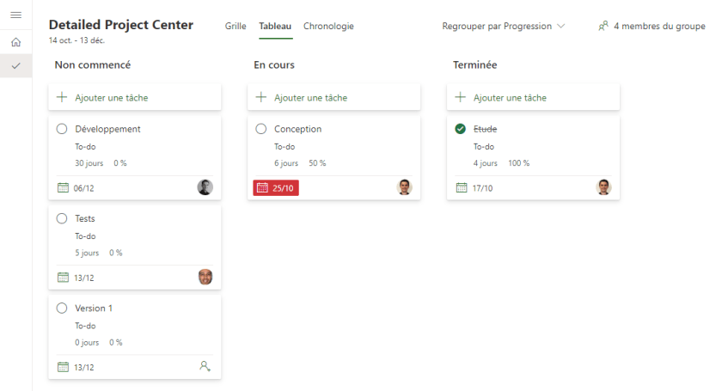Switch to the Grille tab
Screen dimensions: 722x391
pos(236,27)
